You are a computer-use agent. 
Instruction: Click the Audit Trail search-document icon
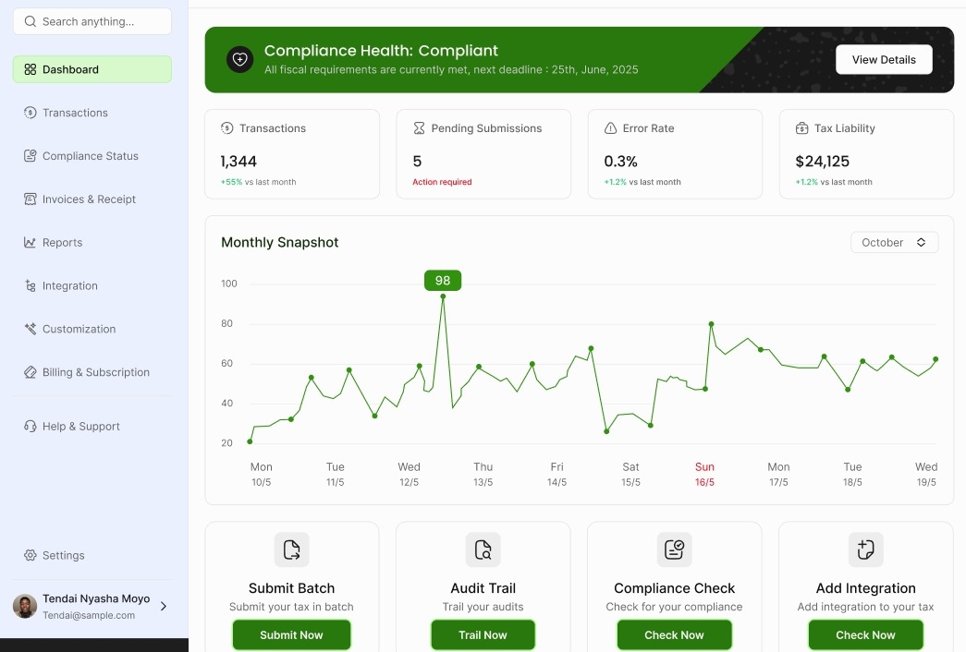point(483,549)
